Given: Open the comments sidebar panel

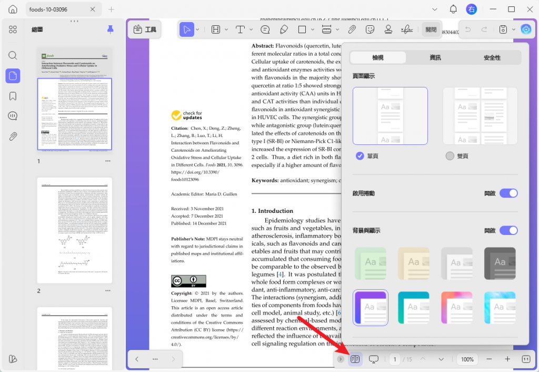Looking at the screenshot, I should [x=13, y=116].
